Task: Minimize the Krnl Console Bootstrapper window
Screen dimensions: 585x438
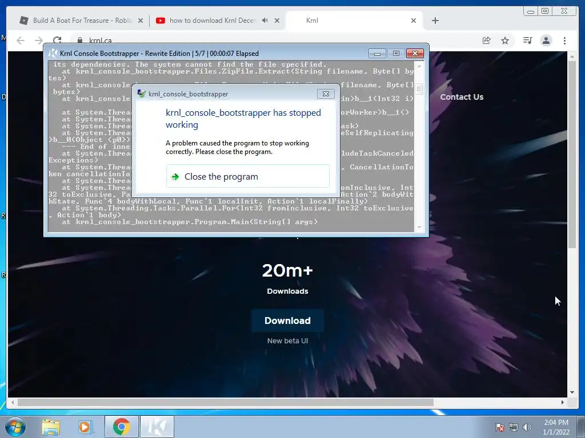Action: tap(377, 54)
